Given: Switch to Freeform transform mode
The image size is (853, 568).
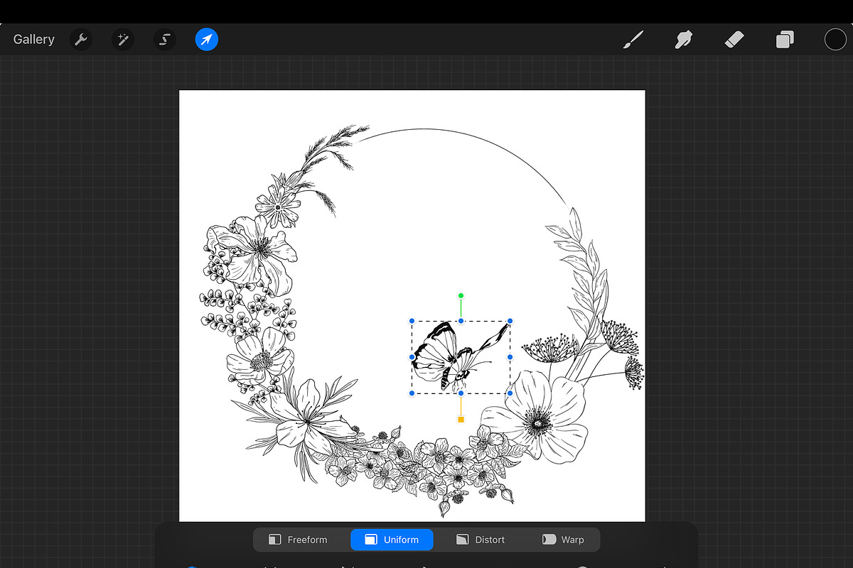Looking at the screenshot, I should click(x=299, y=540).
